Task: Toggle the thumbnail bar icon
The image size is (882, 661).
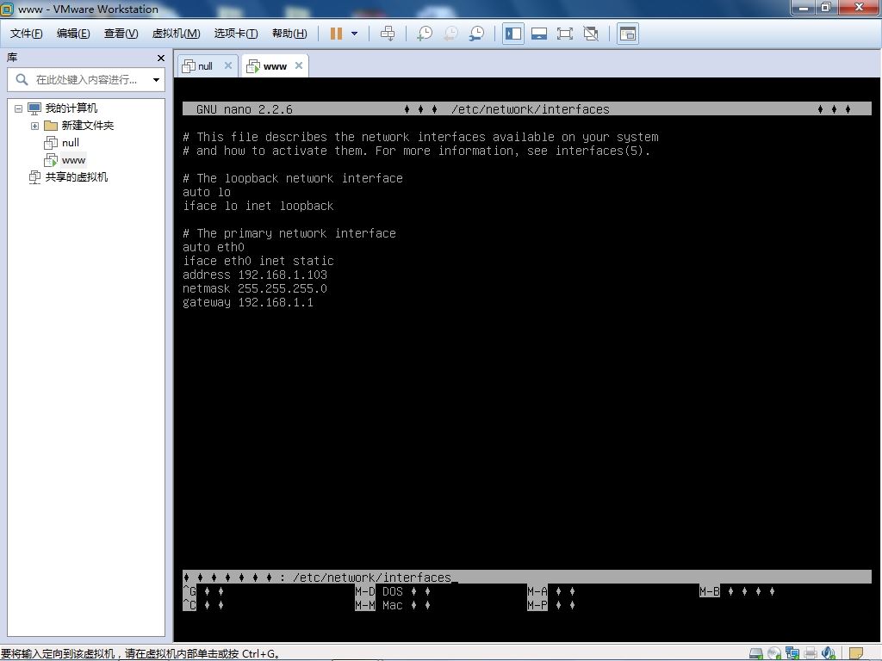Action: pyautogui.click(x=539, y=34)
